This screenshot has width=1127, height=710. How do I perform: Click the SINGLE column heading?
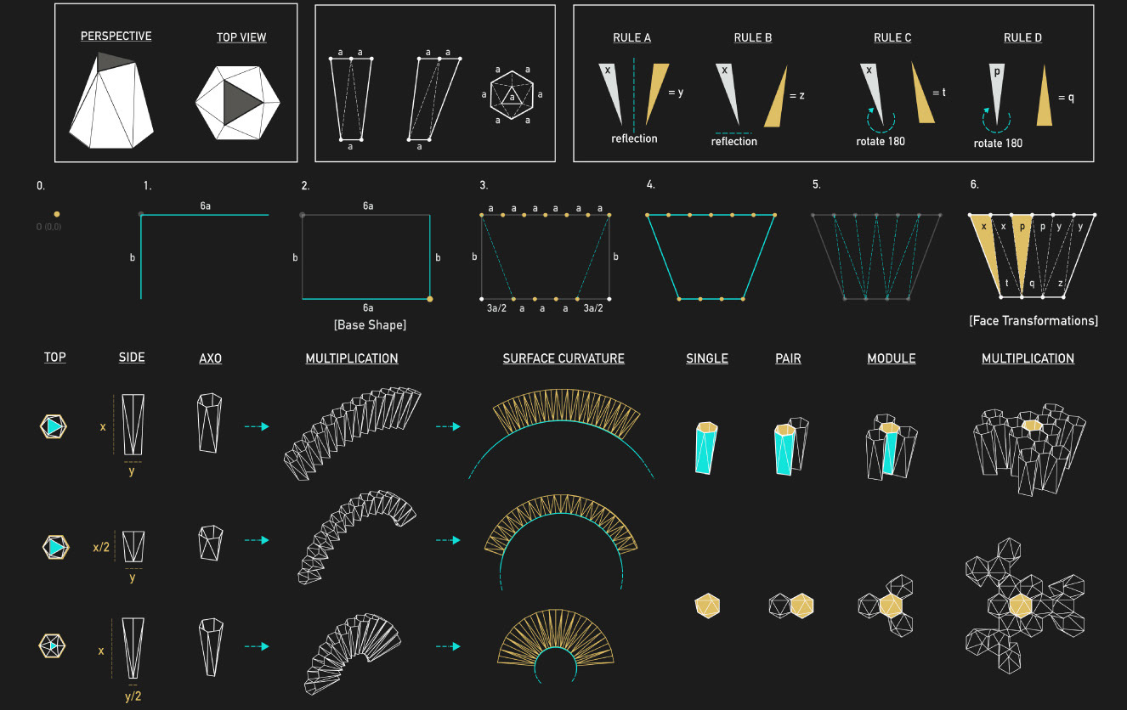pyautogui.click(x=707, y=358)
